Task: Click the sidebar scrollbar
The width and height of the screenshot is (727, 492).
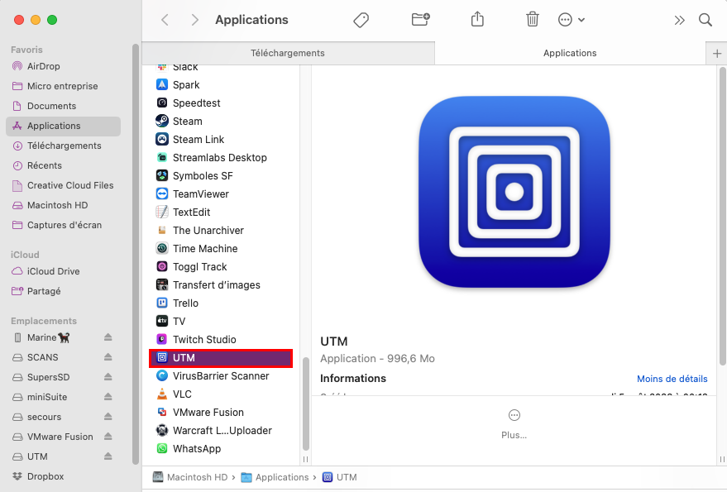Action: tap(136, 254)
